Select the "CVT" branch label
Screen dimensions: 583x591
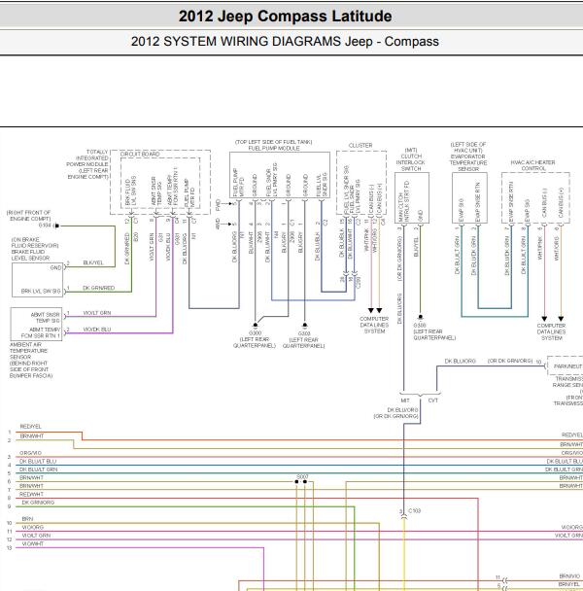point(433,400)
